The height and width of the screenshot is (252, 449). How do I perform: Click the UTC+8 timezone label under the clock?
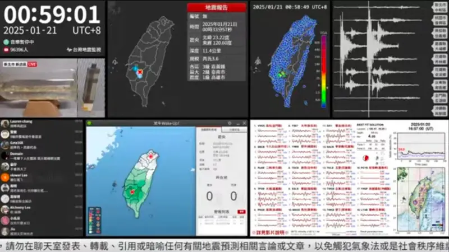86,30
